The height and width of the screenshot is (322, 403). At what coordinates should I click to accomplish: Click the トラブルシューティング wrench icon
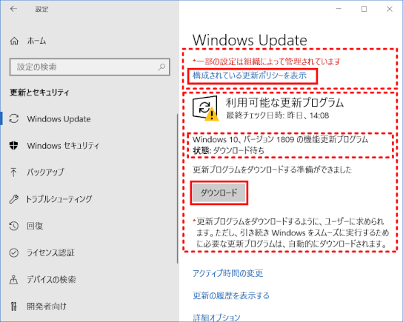[14, 199]
